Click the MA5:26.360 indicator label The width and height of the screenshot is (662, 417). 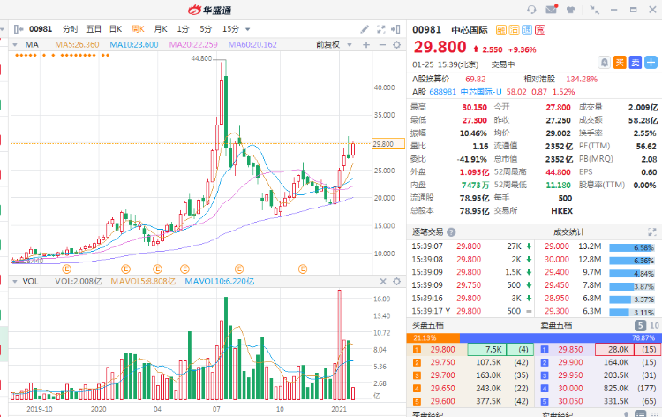click(x=77, y=44)
